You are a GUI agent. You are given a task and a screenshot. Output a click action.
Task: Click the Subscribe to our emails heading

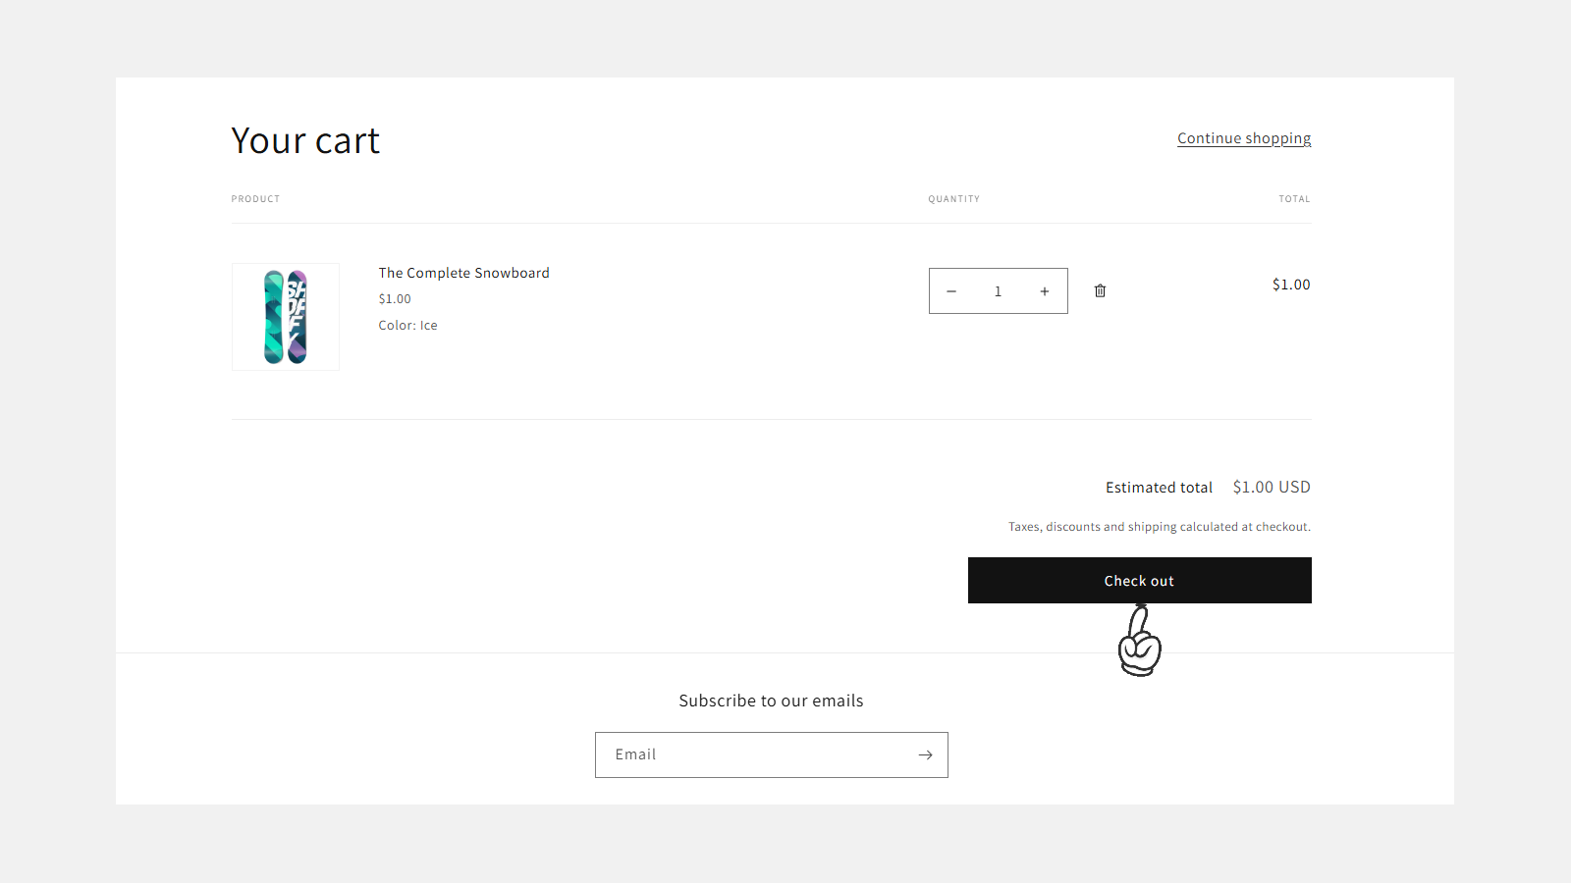pos(771,700)
